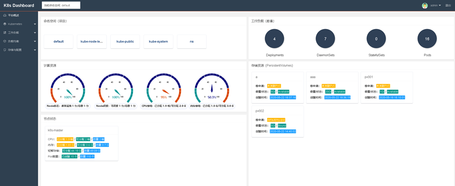Click the Deployments label

[275, 55]
